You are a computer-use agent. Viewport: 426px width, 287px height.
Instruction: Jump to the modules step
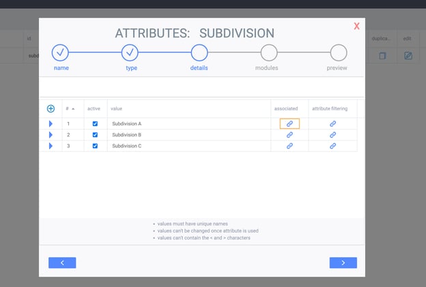[x=268, y=52]
